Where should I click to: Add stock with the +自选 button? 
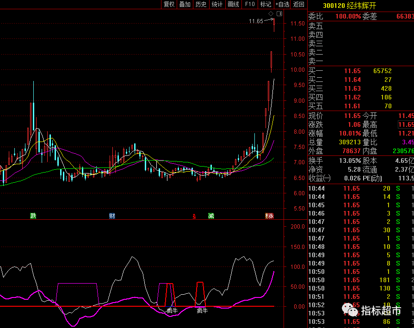pos(282,4)
